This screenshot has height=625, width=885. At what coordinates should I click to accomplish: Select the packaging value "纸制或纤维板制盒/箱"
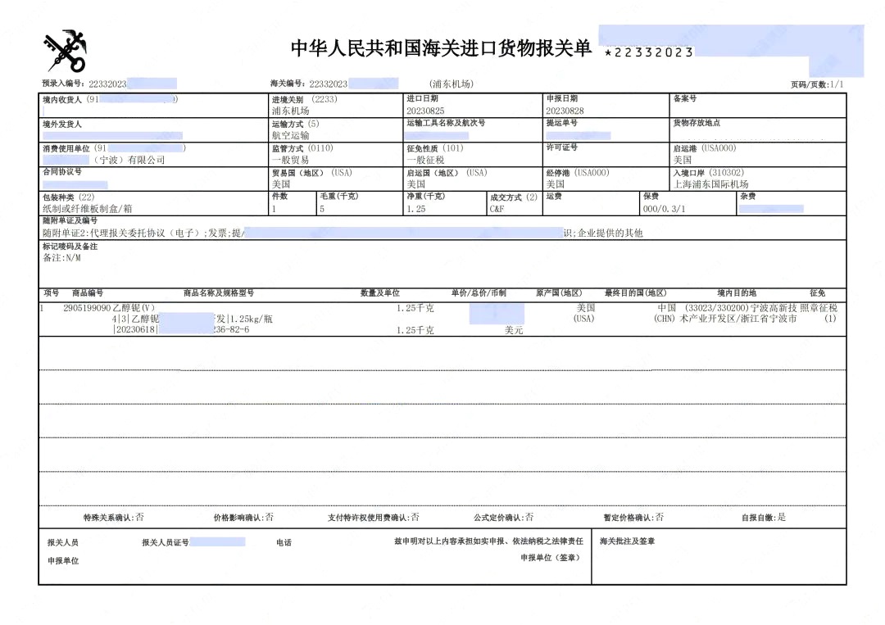(88, 209)
